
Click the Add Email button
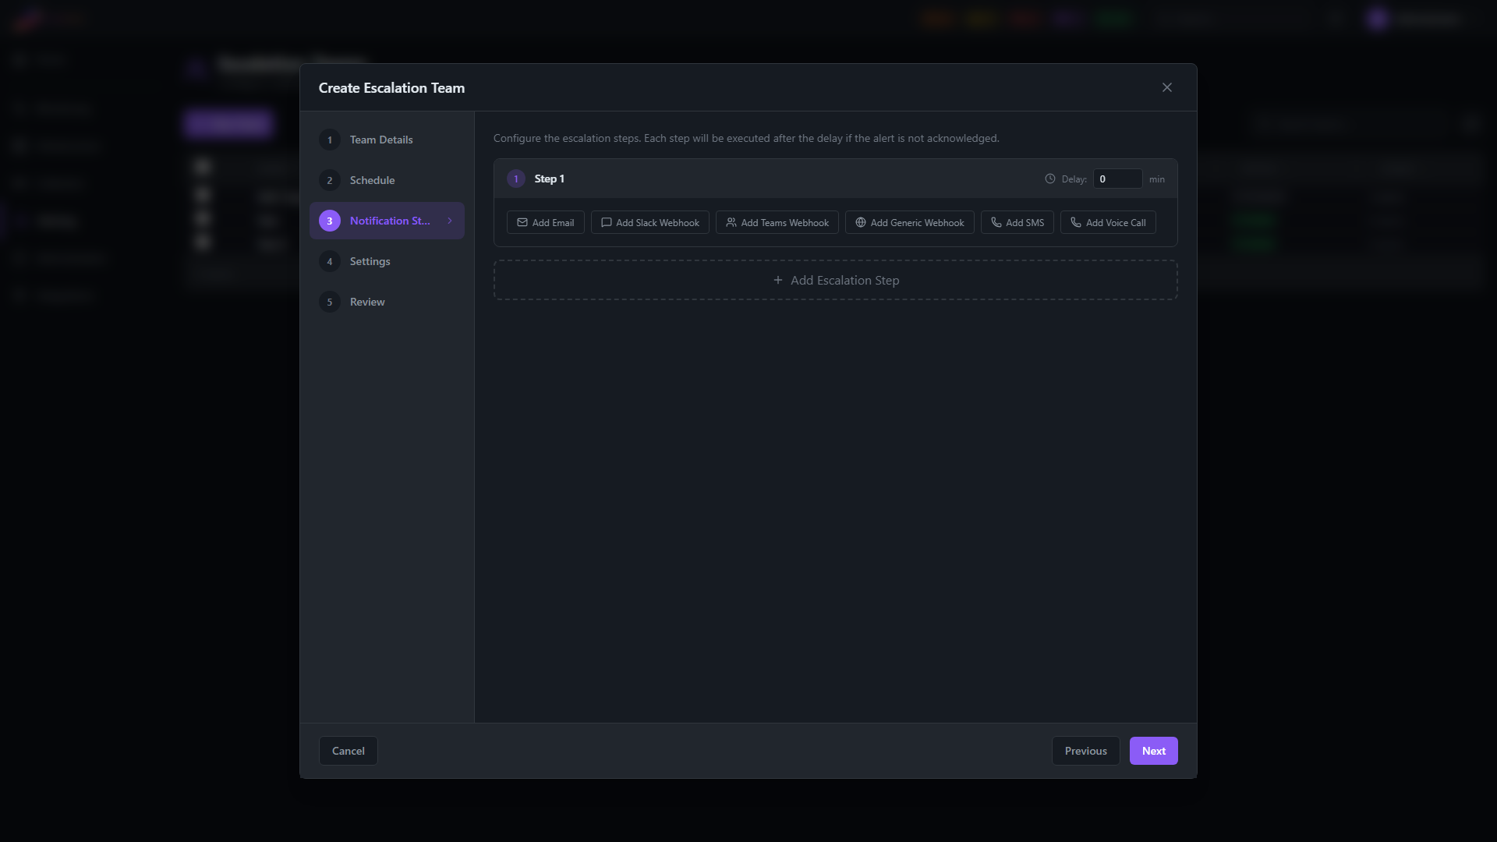[x=545, y=222]
